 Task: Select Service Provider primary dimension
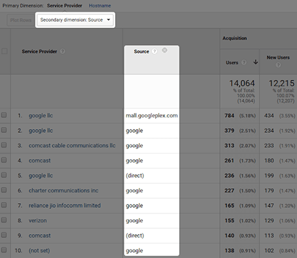pos(65,6)
